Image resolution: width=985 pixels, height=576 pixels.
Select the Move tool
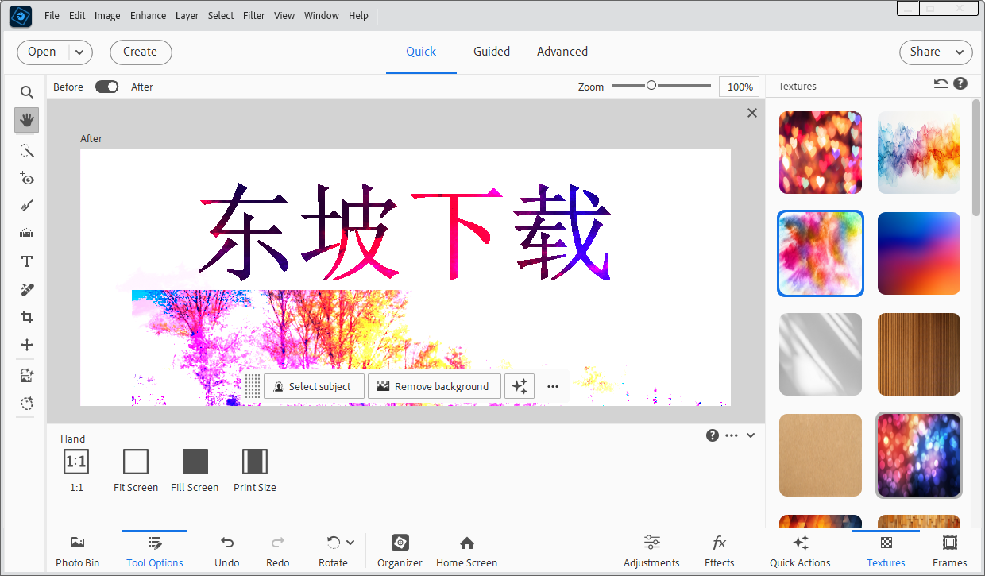(x=26, y=345)
